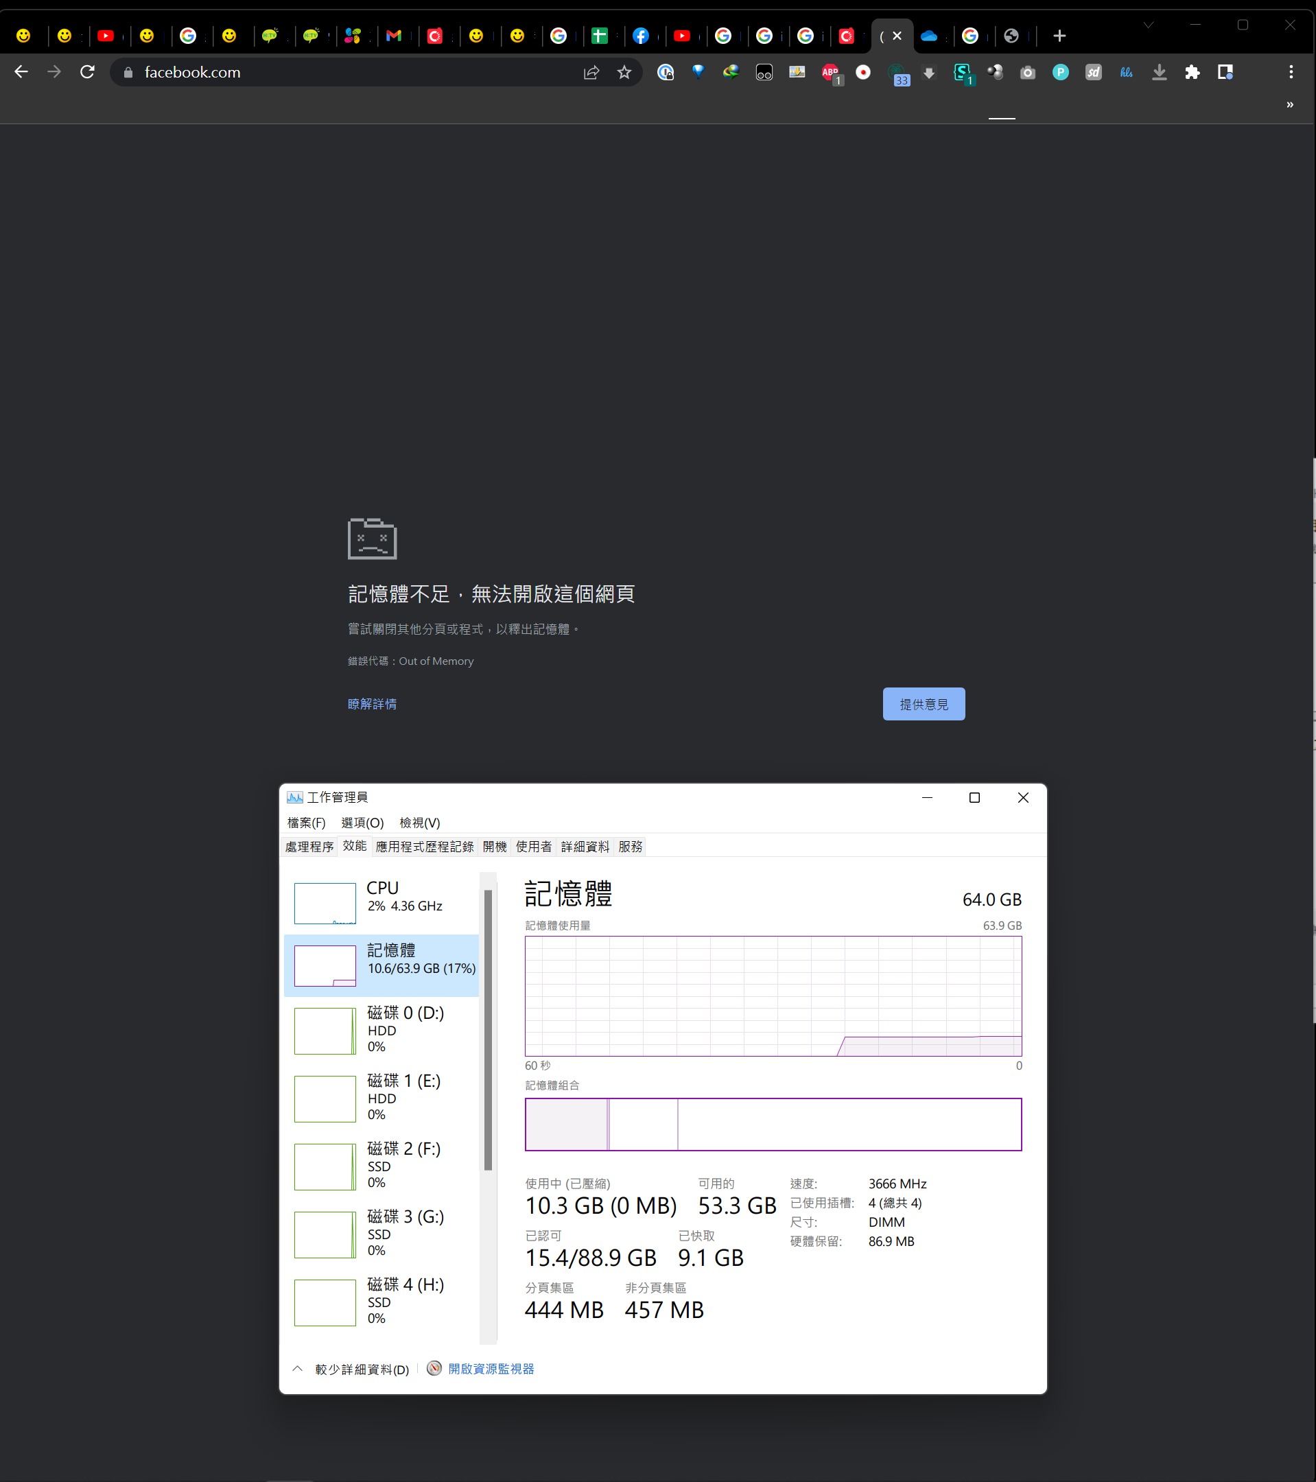Select the 記憶體 monitor in Task Manager sidebar

click(382, 965)
